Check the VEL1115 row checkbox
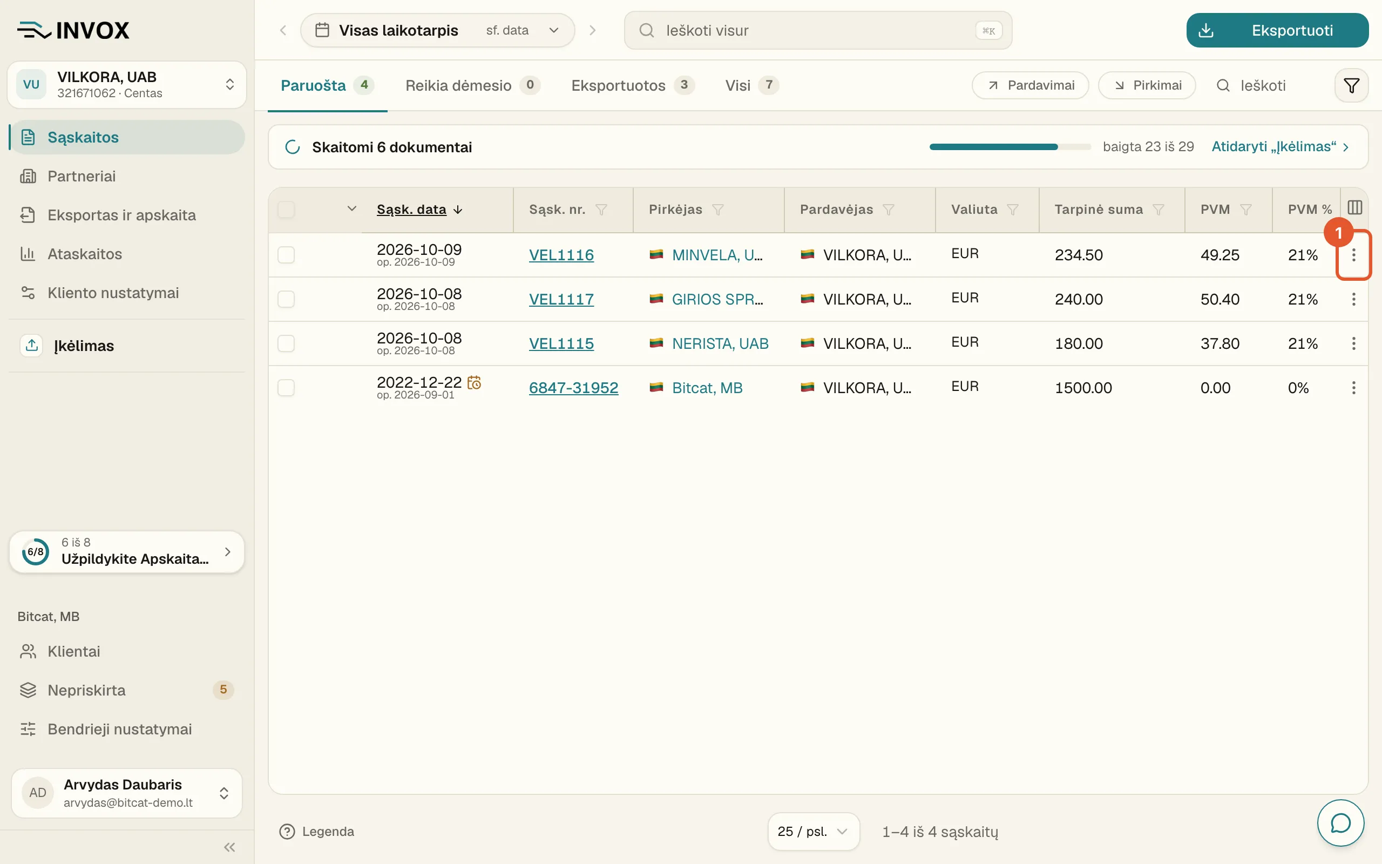1382x864 pixels. click(x=286, y=343)
